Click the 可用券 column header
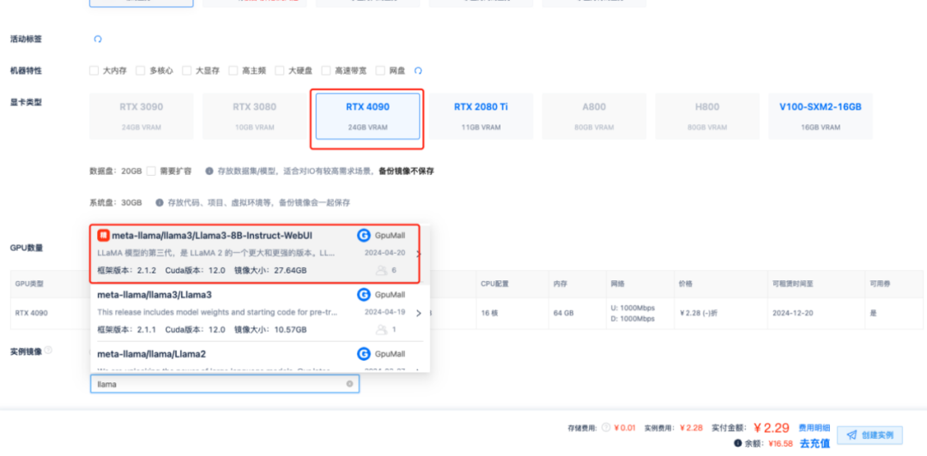927x456 pixels. (x=881, y=284)
